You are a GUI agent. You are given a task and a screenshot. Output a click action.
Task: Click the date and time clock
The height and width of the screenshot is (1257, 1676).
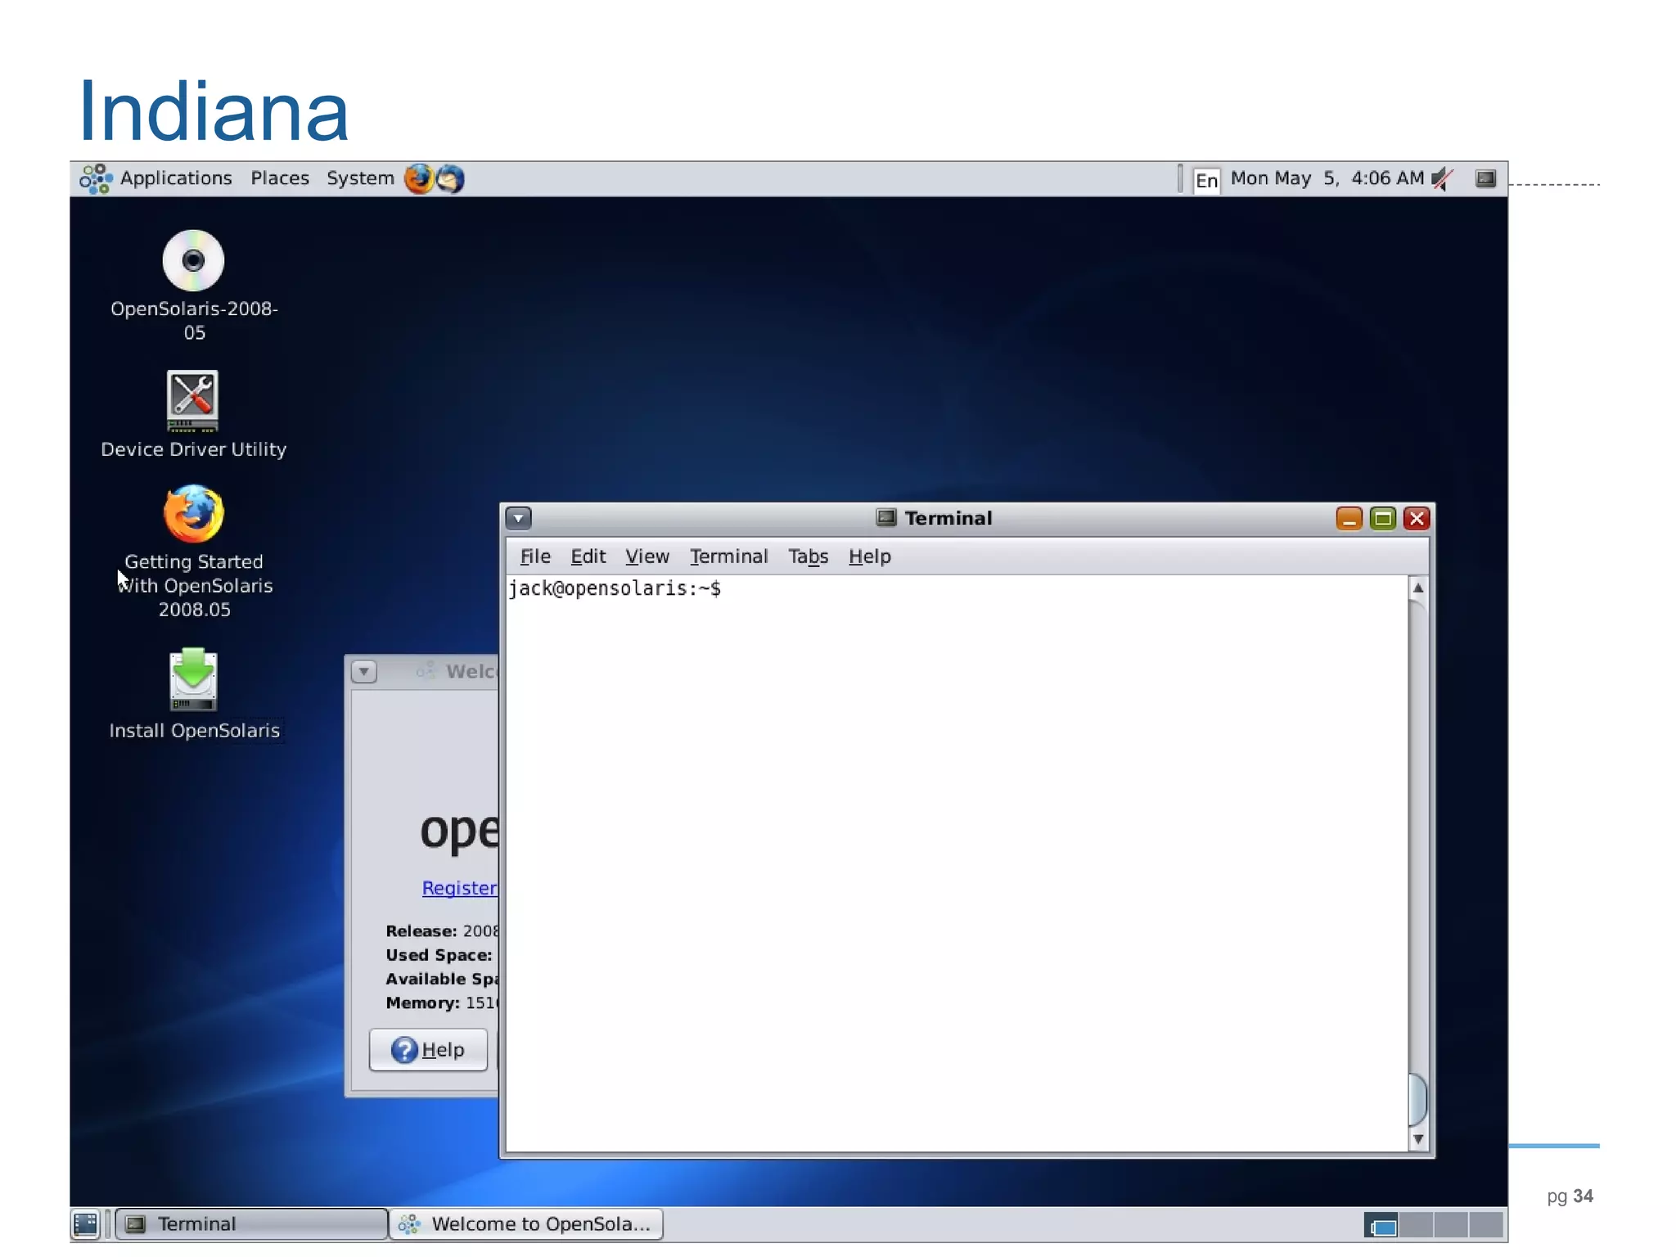point(1327,178)
